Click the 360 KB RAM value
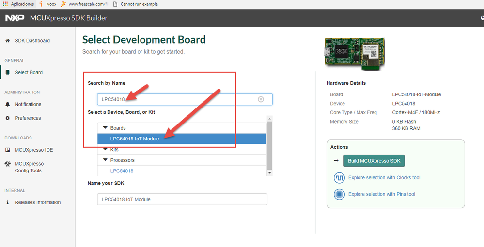 (406, 128)
